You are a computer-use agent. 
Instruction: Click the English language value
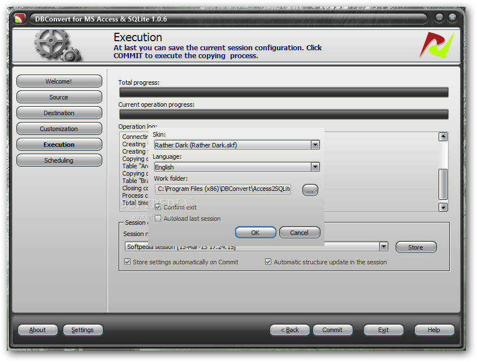[164, 167]
